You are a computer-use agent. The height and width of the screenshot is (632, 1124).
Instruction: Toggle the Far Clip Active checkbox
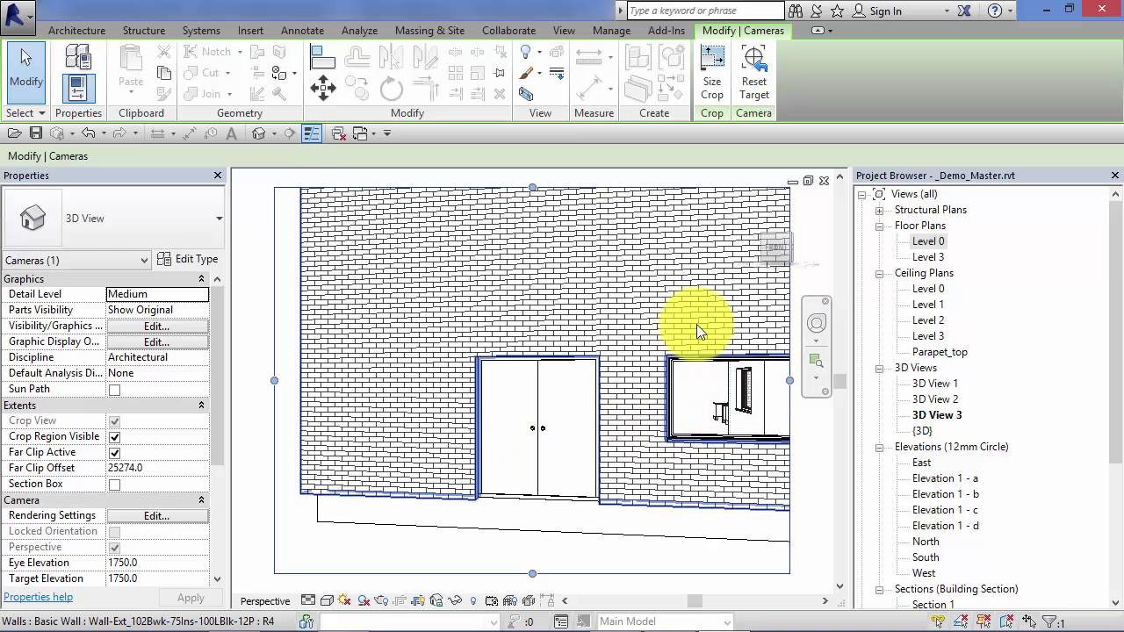[x=114, y=453]
